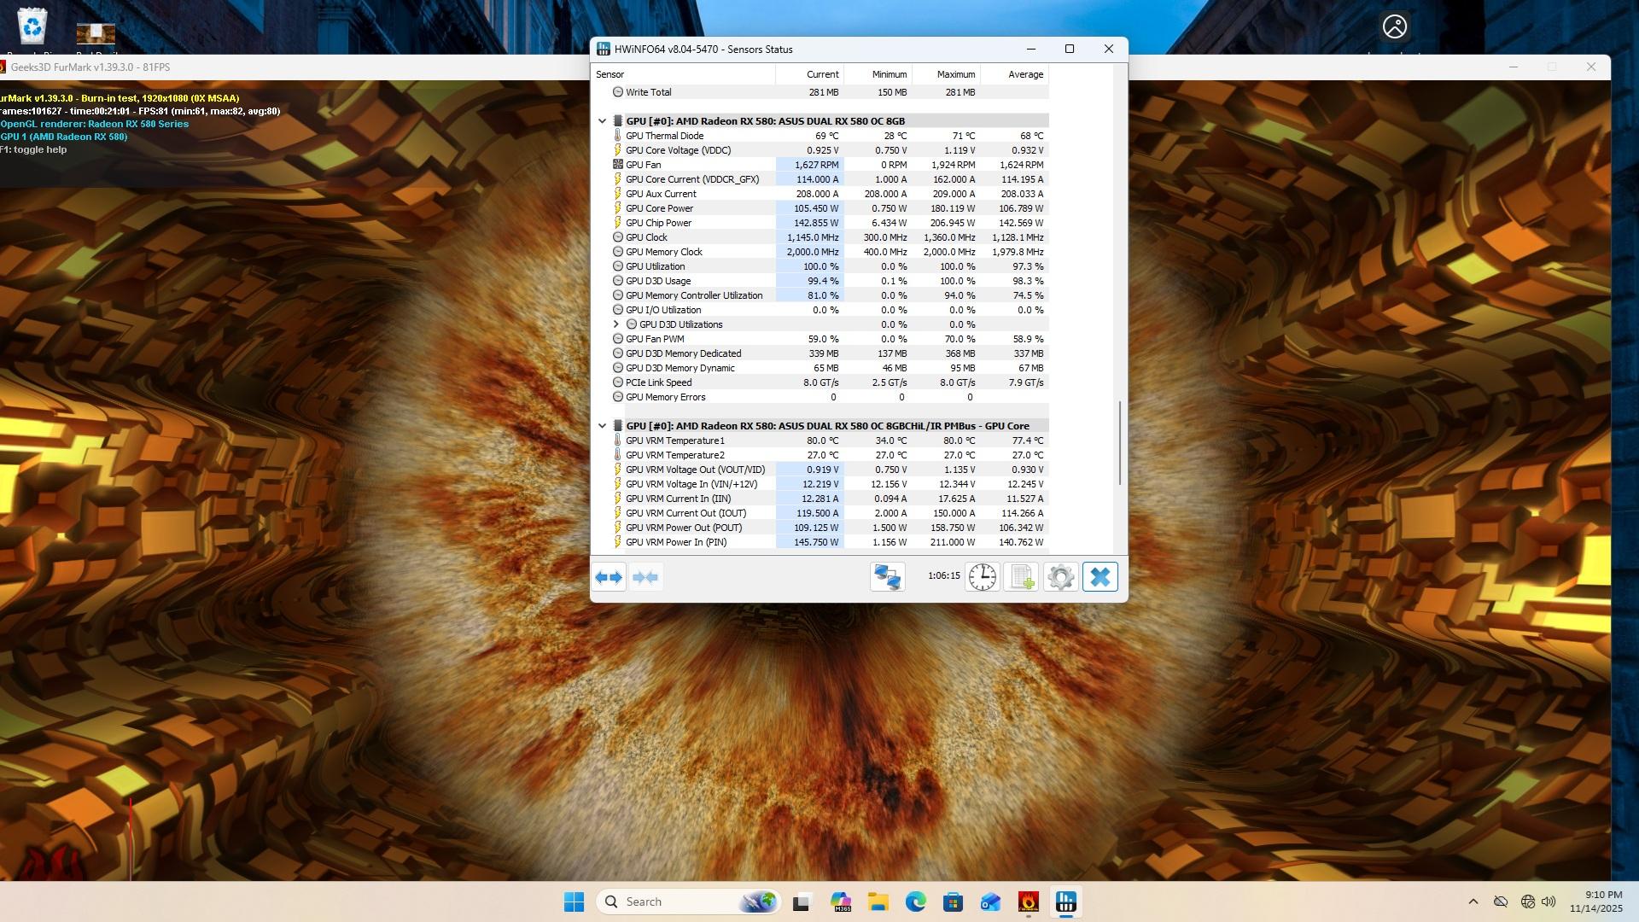Click the Maximum column header
Image resolution: width=1639 pixels, height=922 pixels.
[x=947, y=74]
